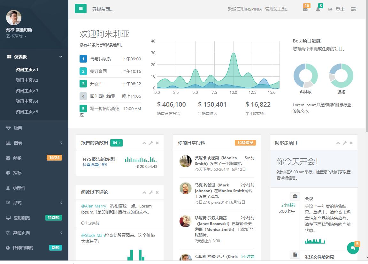Click the list icon right of 登出
Viewport: 368px width, 264px height.
tap(353, 9)
